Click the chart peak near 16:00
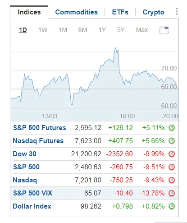The image size is (187, 223). [x=115, y=48]
